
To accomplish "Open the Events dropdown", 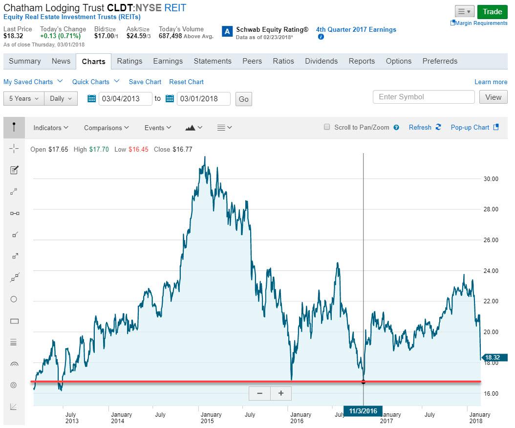I will [x=158, y=128].
